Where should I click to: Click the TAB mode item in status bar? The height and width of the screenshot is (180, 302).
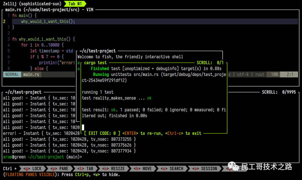[85, 169]
